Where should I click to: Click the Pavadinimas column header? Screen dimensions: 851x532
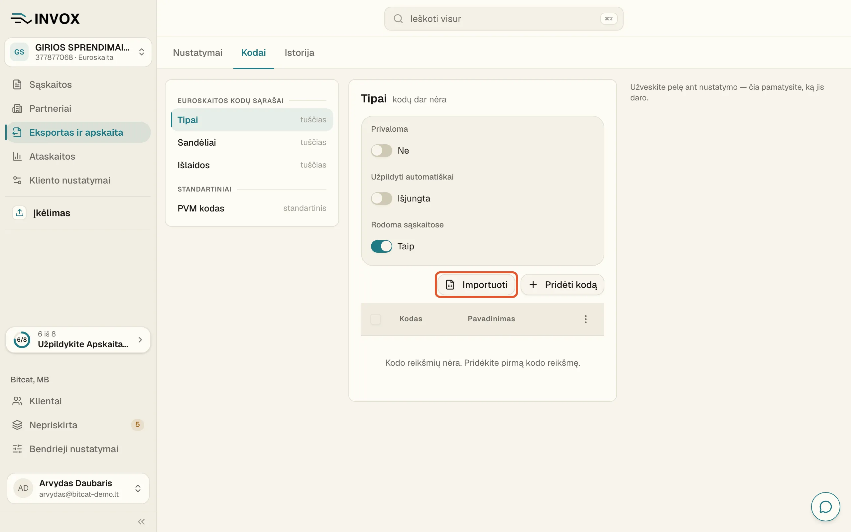[x=491, y=319]
